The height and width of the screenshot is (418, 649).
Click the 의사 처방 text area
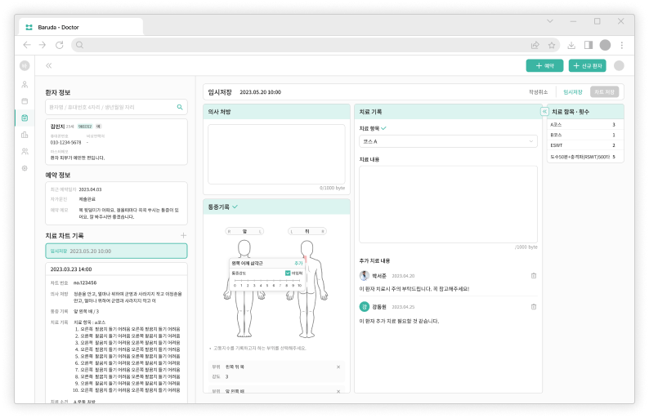pos(276,154)
